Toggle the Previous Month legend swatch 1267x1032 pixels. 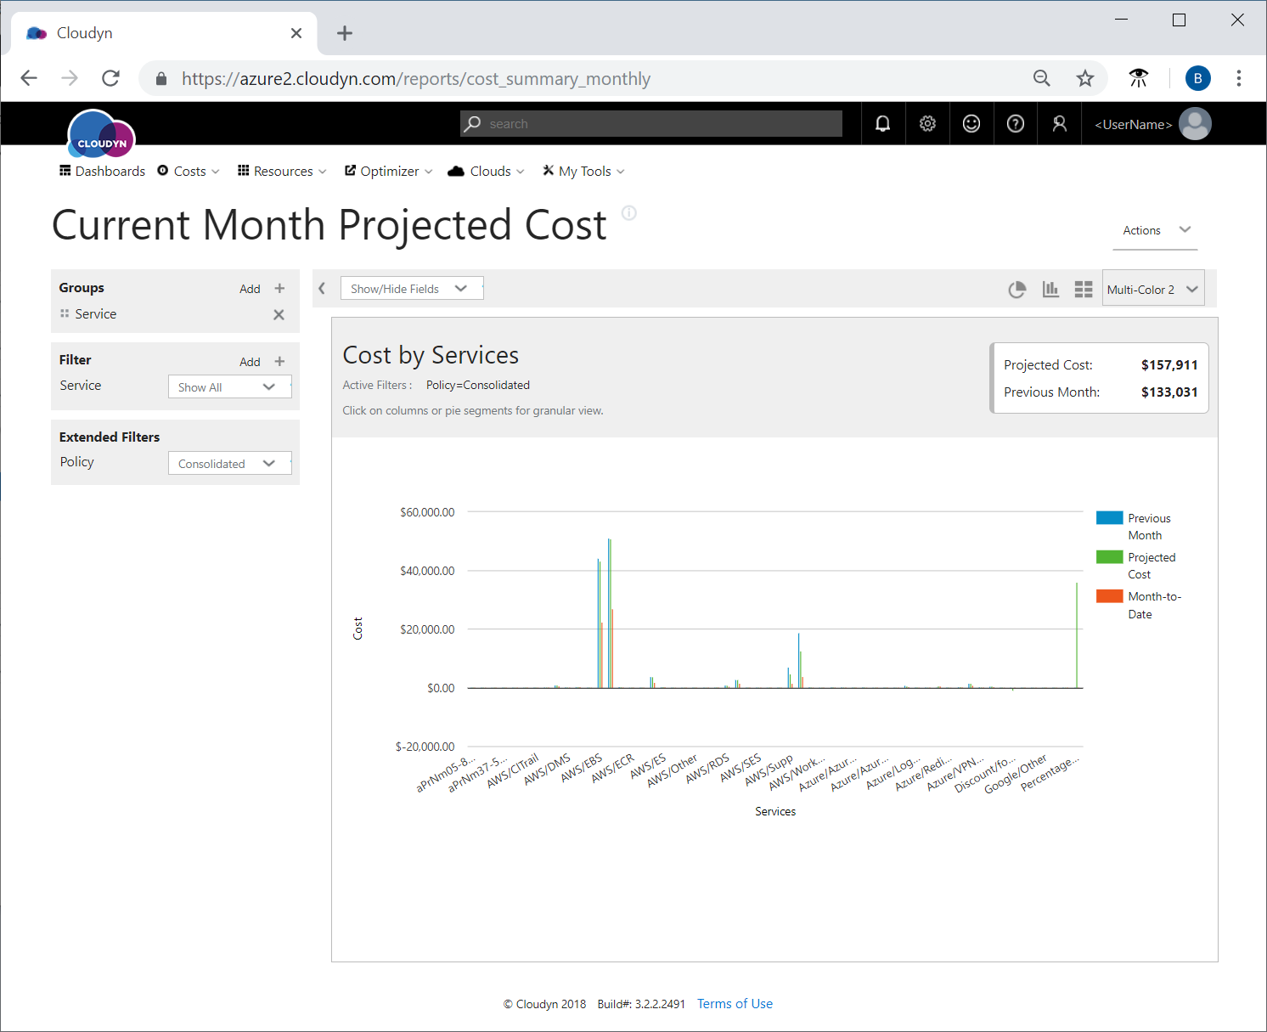click(x=1109, y=517)
